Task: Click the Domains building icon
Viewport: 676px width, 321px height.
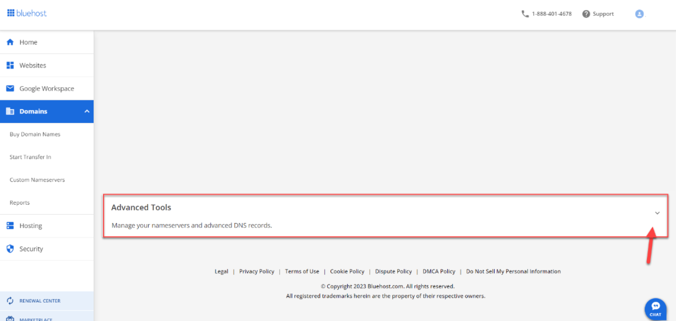Action: (x=10, y=111)
